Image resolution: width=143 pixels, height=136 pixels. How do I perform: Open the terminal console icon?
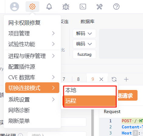pyautogui.click(x=83, y=7)
